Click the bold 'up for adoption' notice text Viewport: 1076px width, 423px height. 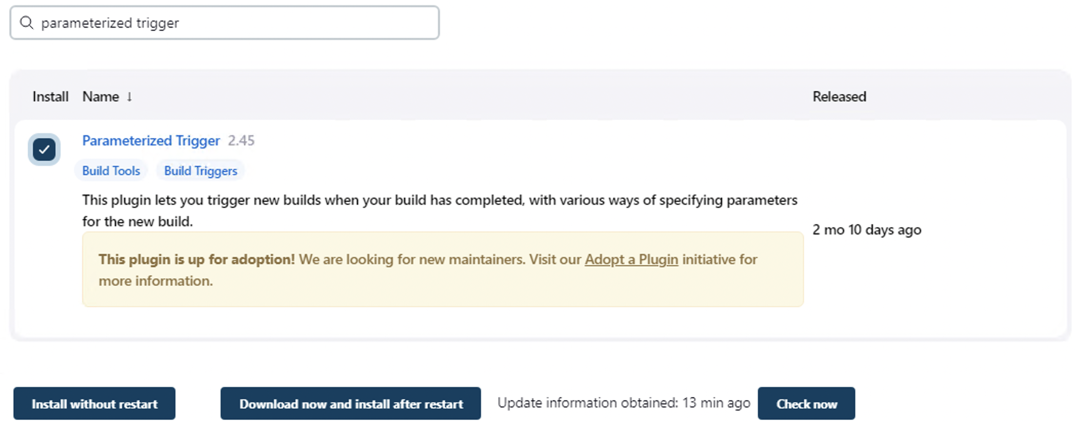196,260
